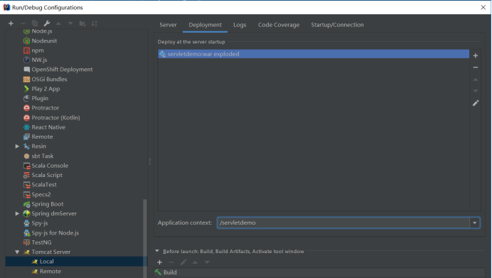Viewport: 492px width, 278px height.
Task: Open the Code Coverage tab
Action: tap(279, 25)
